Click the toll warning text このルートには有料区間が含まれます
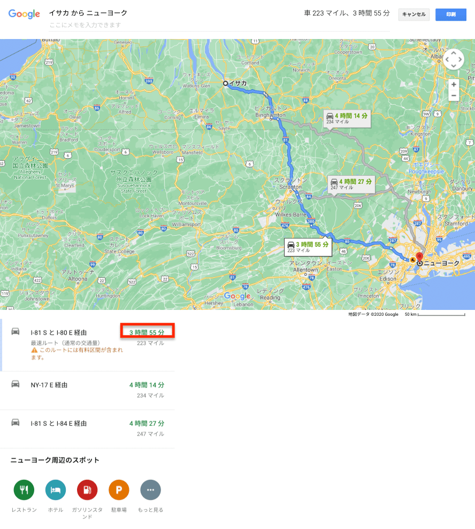475x529 pixels. (x=78, y=354)
